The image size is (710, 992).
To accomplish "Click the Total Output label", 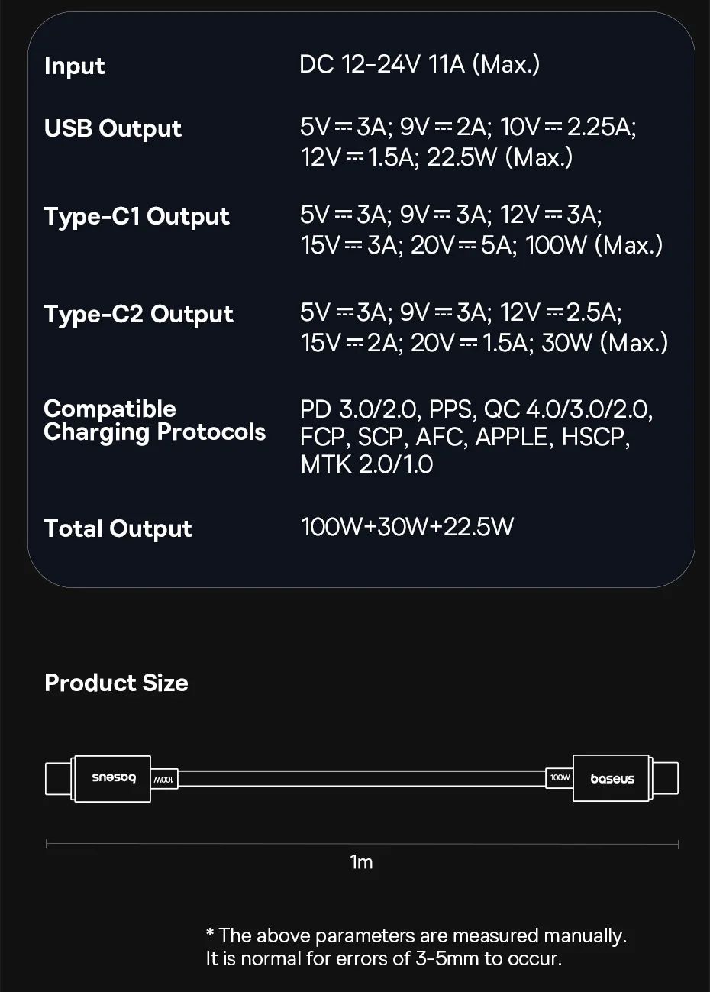I will click(118, 528).
